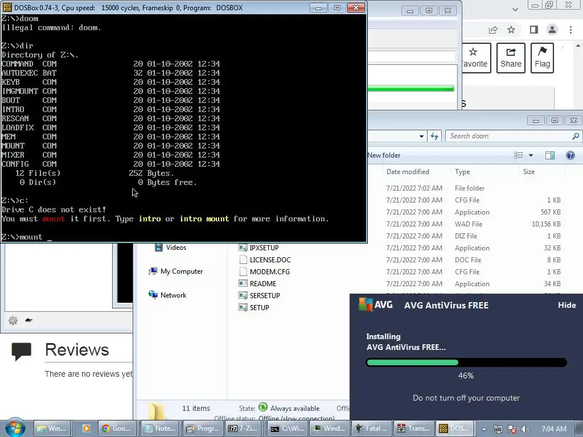The width and height of the screenshot is (583, 437).
Task: Select the LICENSE.DOC file
Action: (x=265, y=259)
